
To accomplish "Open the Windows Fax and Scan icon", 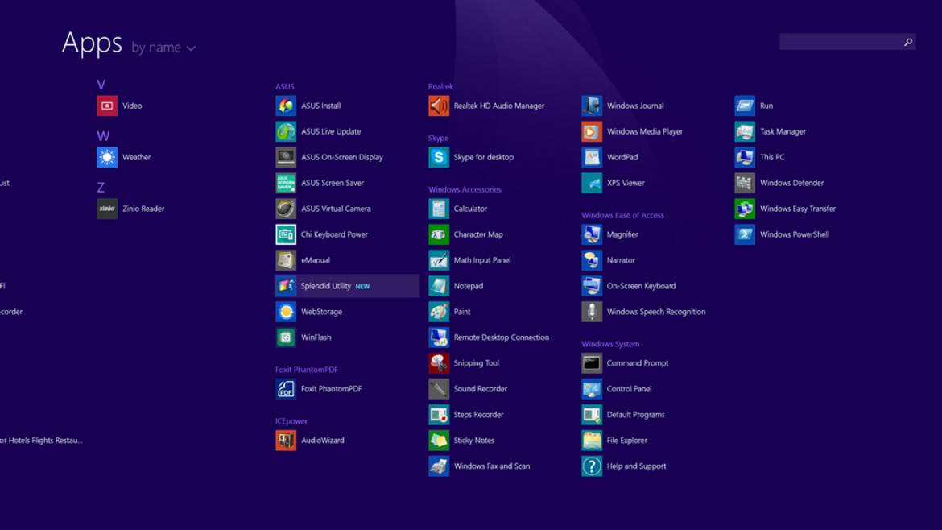I will click(x=439, y=466).
